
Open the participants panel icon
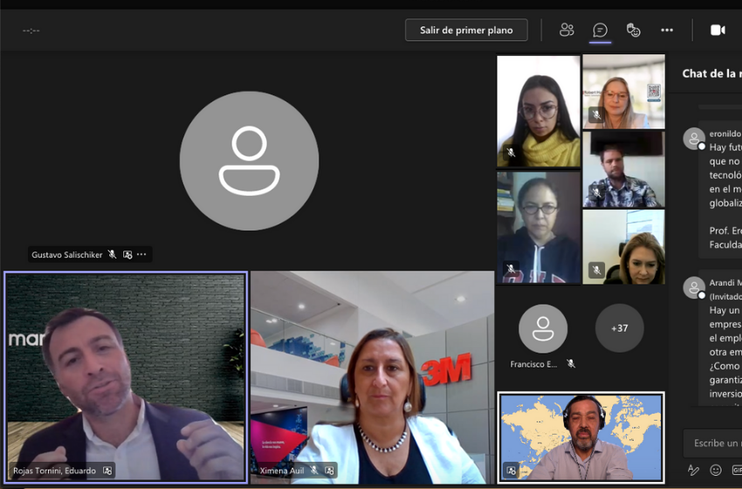click(567, 30)
